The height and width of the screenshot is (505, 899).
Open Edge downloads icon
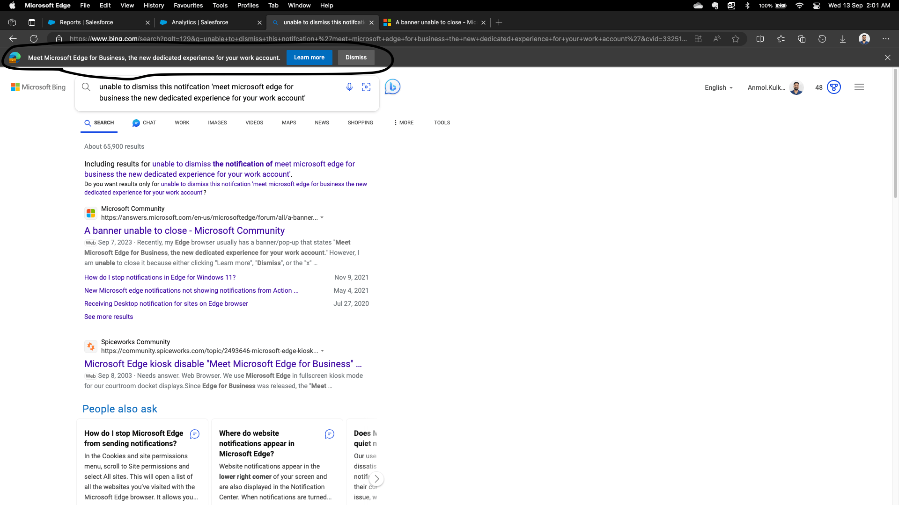pyautogui.click(x=842, y=39)
